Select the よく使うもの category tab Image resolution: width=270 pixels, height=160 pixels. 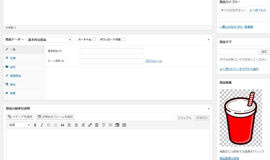pyautogui.click(x=257, y=11)
